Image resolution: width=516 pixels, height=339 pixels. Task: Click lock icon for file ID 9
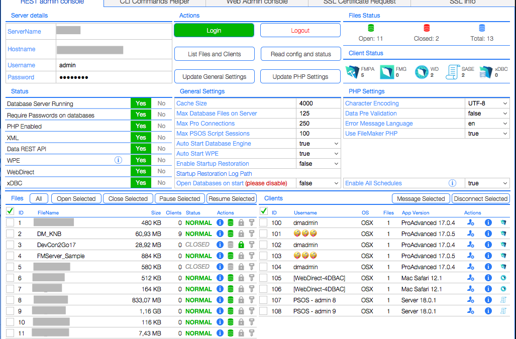[241, 311]
